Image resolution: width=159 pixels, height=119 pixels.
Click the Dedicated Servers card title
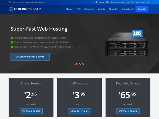point(128,83)
